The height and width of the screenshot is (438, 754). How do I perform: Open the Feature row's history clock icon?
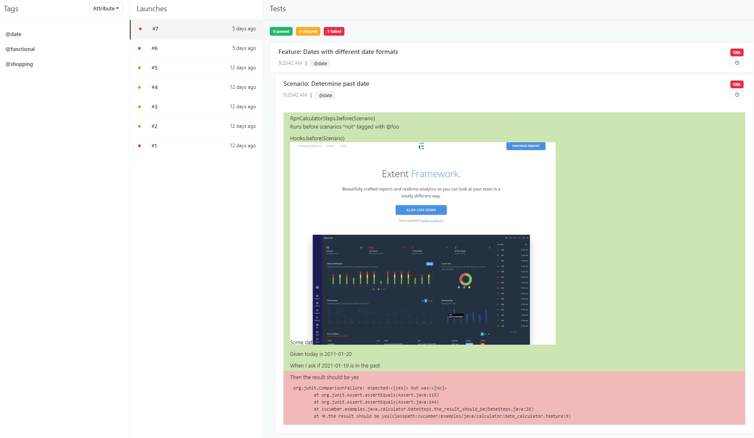pyautogui.click(x=737, y=63)
